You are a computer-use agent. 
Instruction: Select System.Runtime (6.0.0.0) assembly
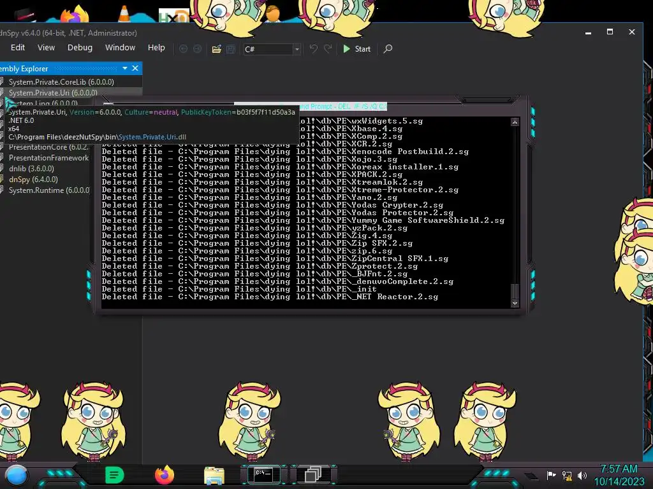tap(49, 190)
